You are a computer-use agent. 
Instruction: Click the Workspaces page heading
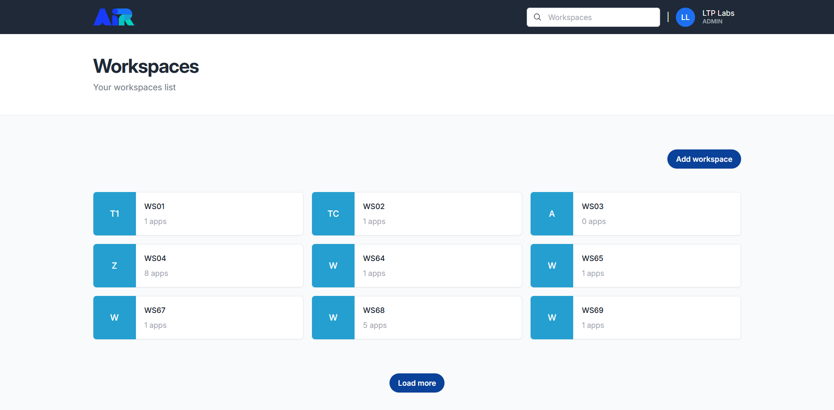tap(146, 66)
